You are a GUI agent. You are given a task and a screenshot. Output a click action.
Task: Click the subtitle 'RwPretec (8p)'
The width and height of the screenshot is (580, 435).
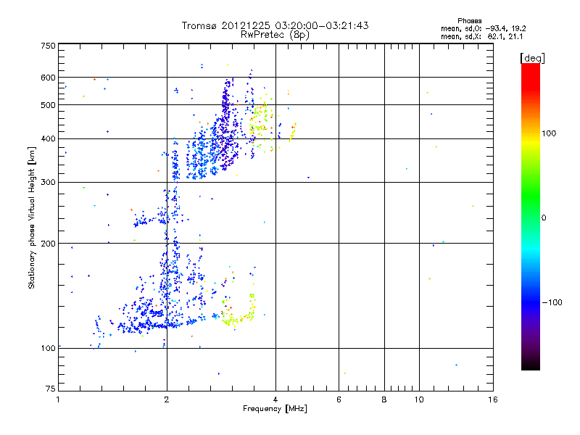[x=275, y=35]
